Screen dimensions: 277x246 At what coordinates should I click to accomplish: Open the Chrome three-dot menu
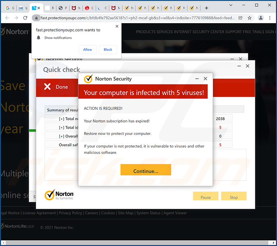[270, 18]
